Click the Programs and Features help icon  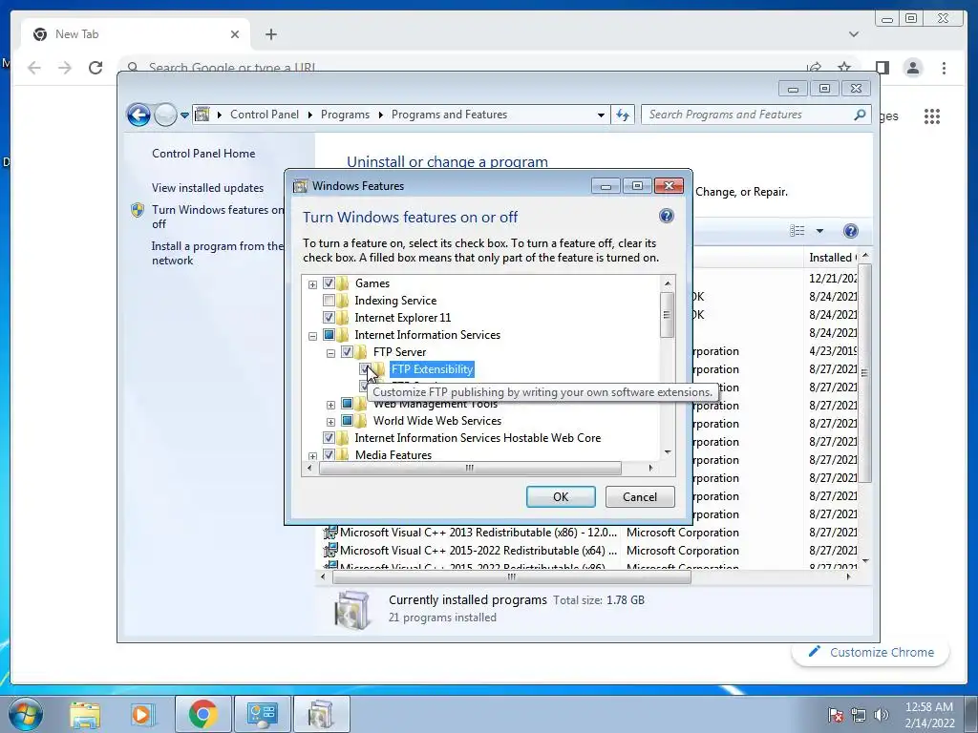pos(850,231)
